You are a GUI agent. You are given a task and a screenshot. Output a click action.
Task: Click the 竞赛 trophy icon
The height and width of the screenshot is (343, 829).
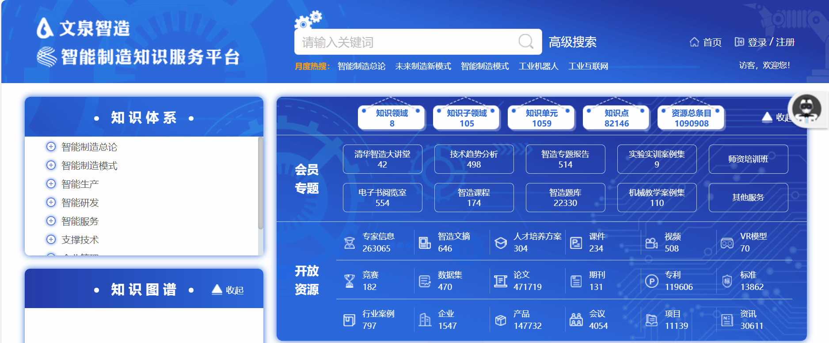(350, 281)
